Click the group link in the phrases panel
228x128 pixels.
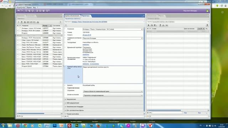163,22
